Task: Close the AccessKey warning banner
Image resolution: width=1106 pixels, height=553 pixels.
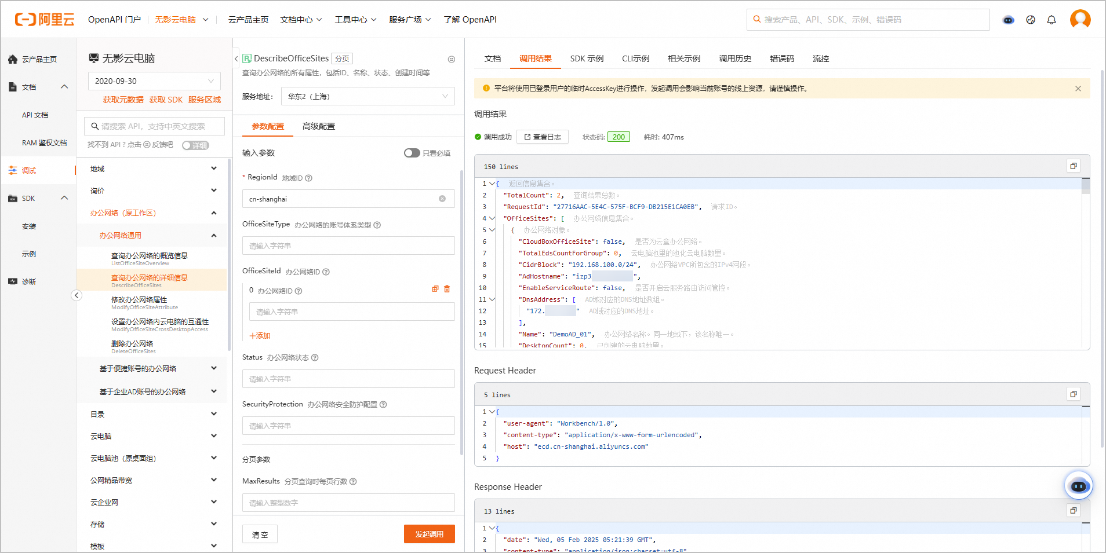Action: tap(1078, 89)
